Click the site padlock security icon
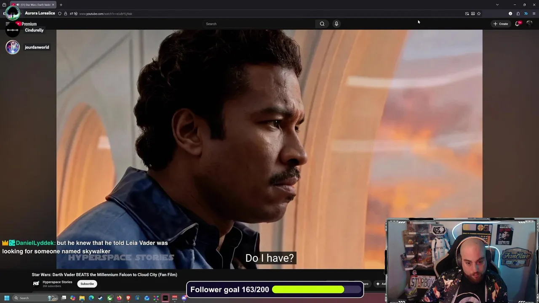 pos(65,13)
